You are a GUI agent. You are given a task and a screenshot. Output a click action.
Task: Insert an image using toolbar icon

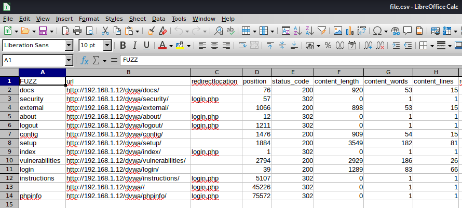click(338, 31)
